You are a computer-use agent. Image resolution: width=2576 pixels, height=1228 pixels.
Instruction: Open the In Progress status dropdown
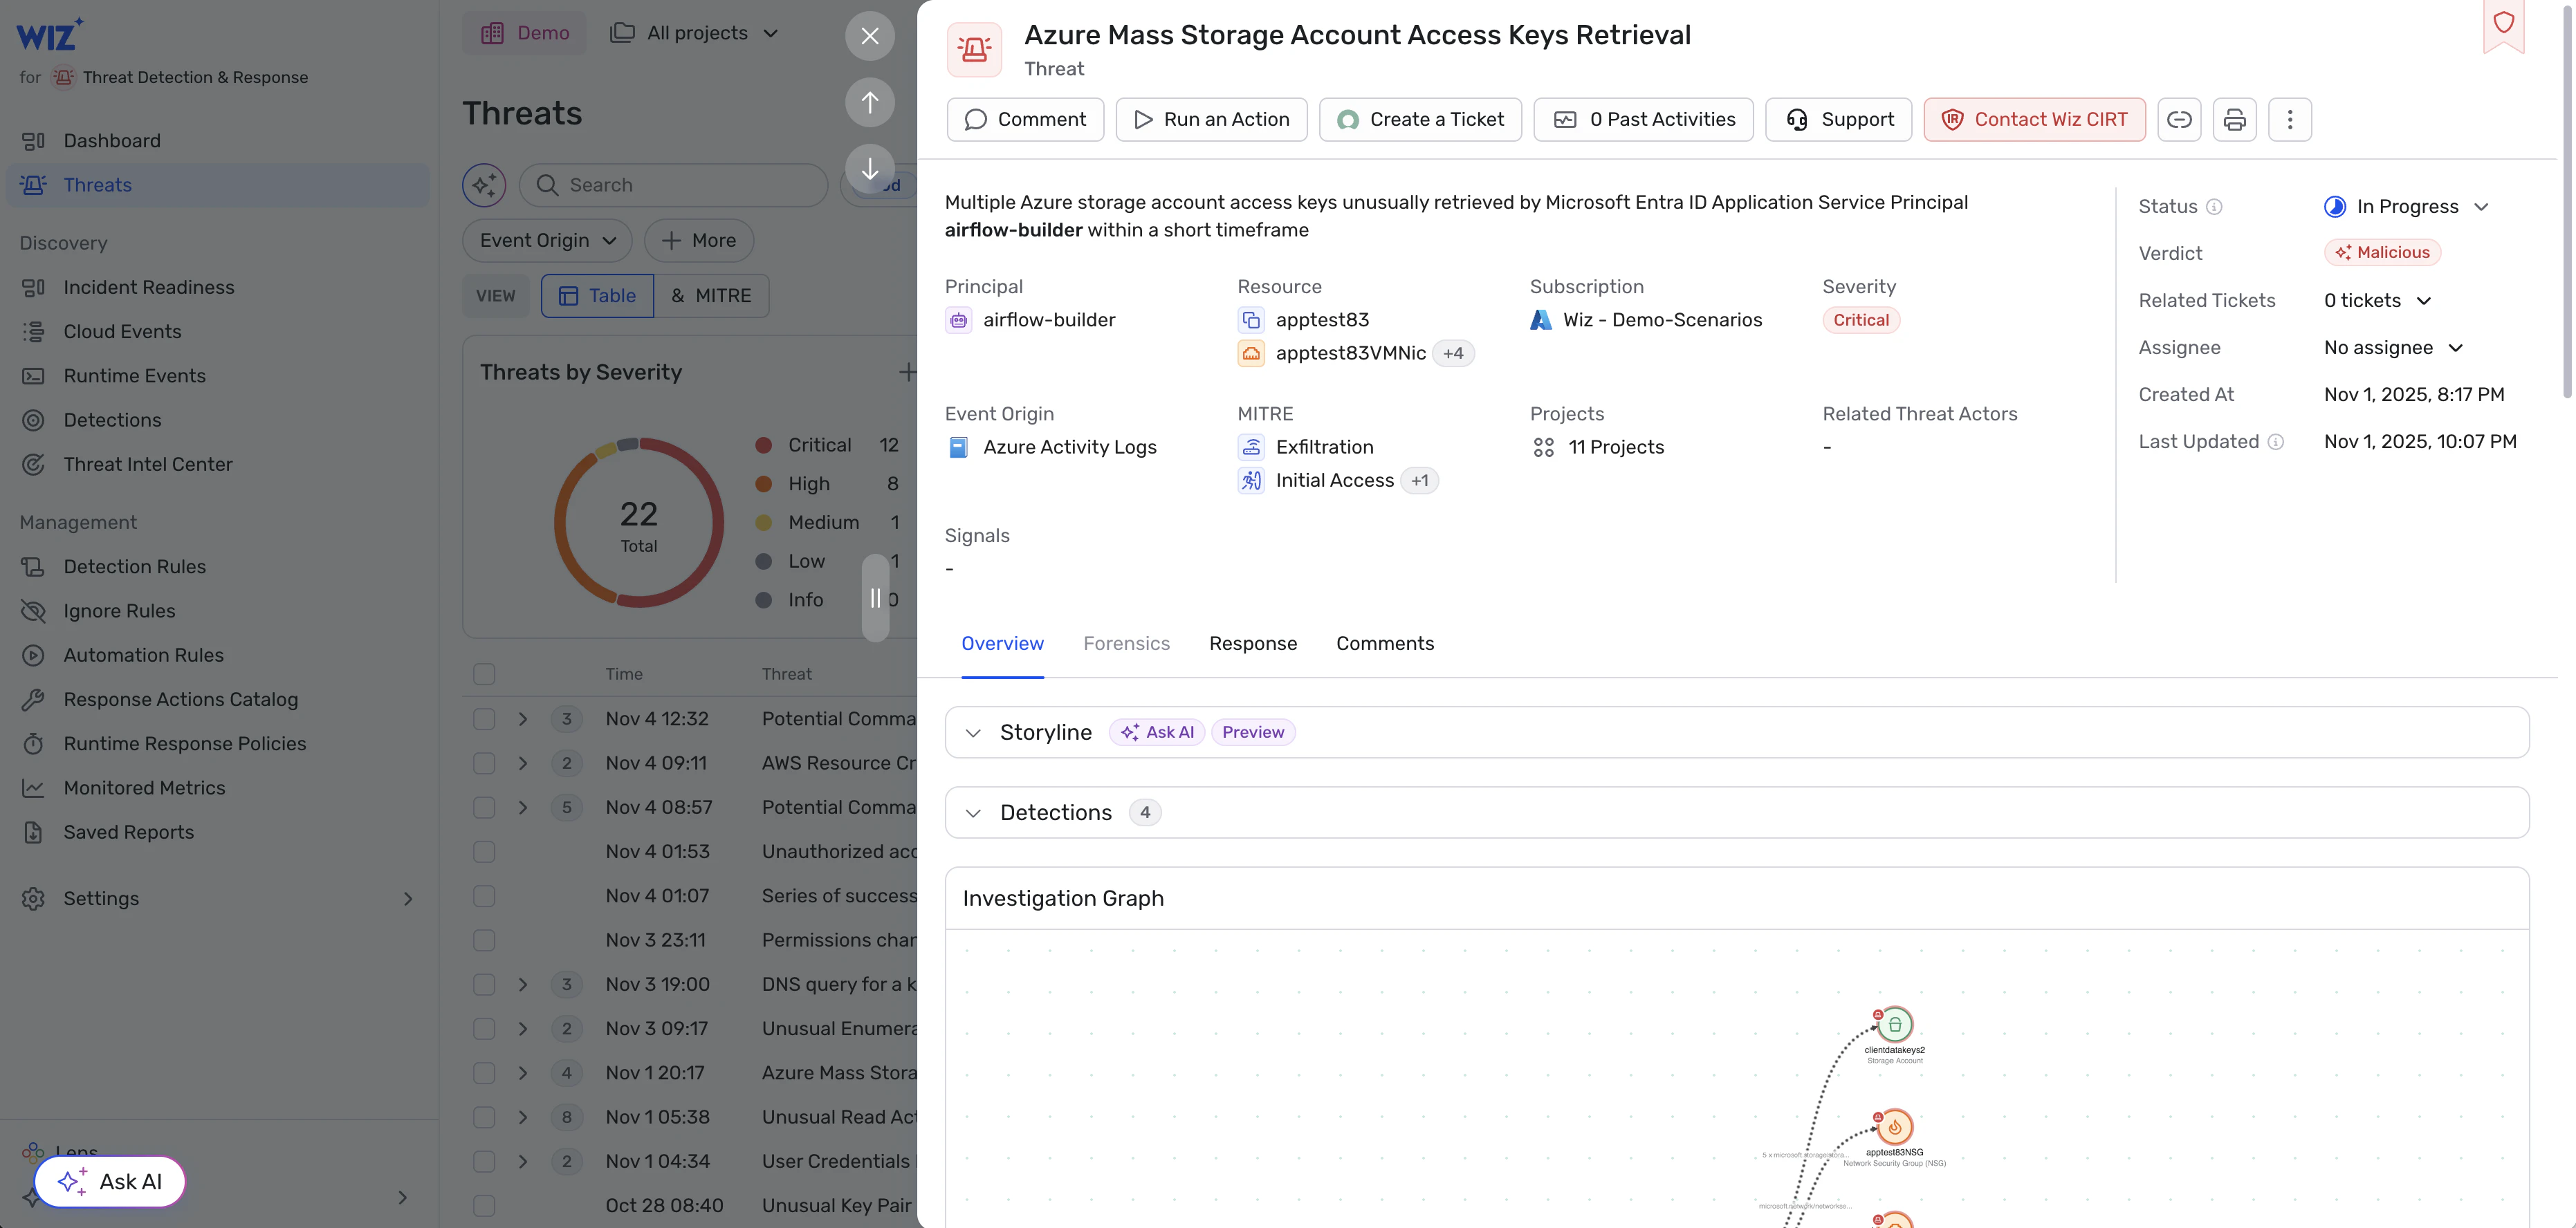pyautogui.click(x=2406, y=207)
